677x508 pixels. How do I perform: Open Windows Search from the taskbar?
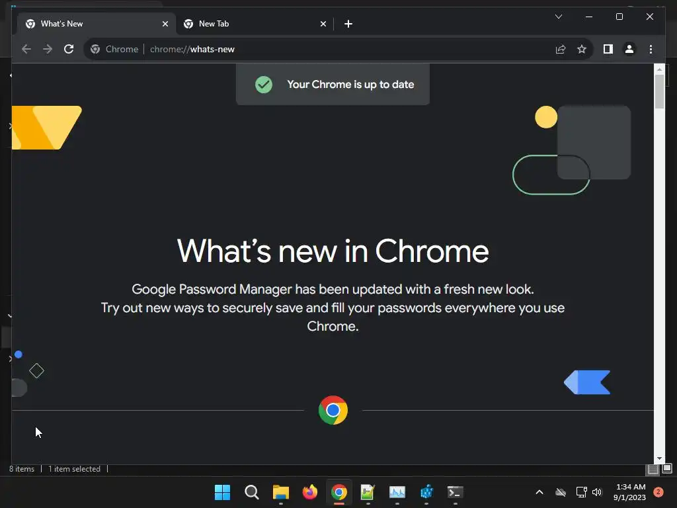click(252, 492)
